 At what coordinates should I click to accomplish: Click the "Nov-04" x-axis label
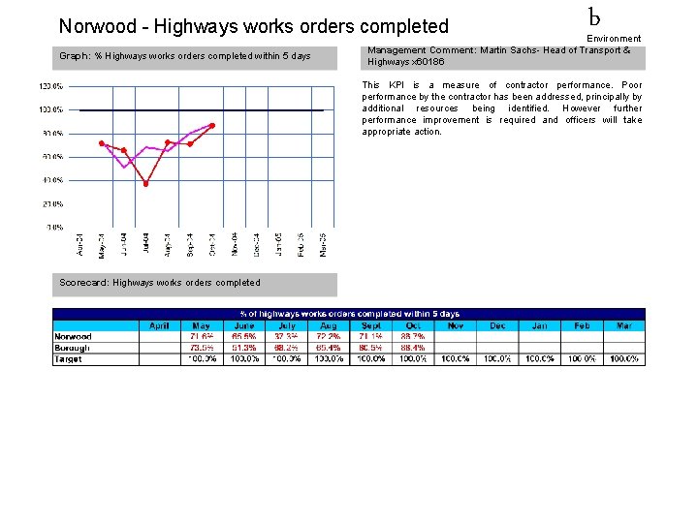(x=235, y=244)
